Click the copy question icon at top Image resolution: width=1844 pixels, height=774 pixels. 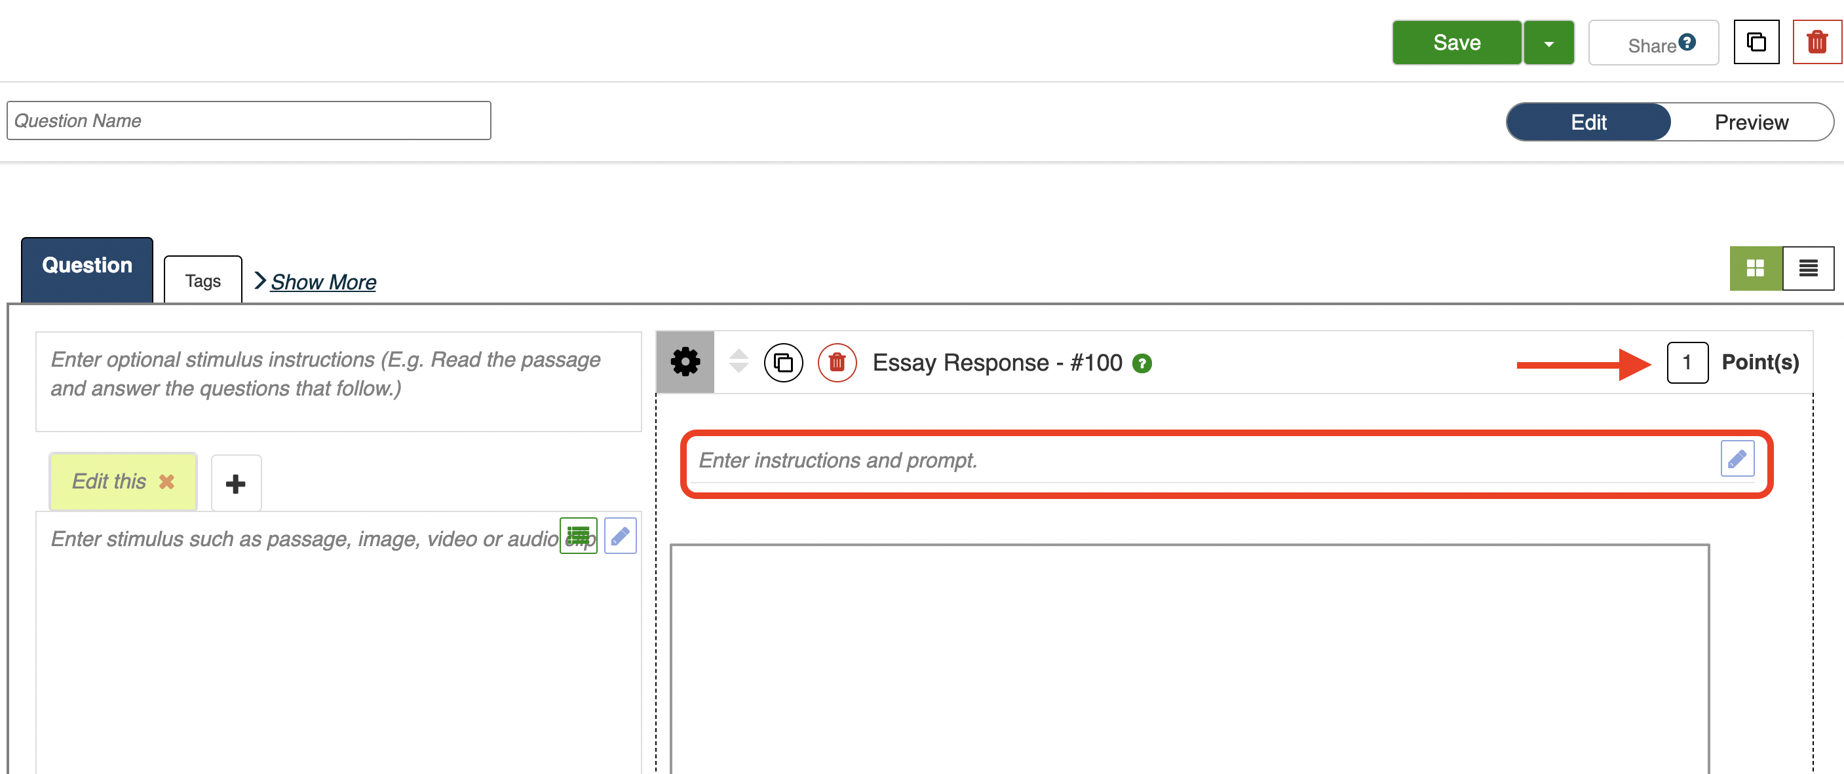(x=1756, y=43)
